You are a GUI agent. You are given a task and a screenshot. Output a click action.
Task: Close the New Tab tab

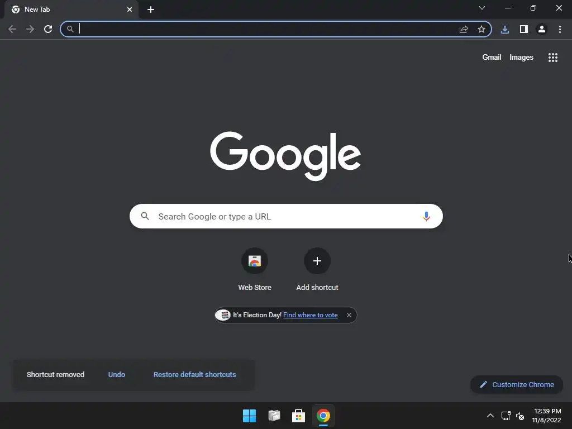[130, 9]
